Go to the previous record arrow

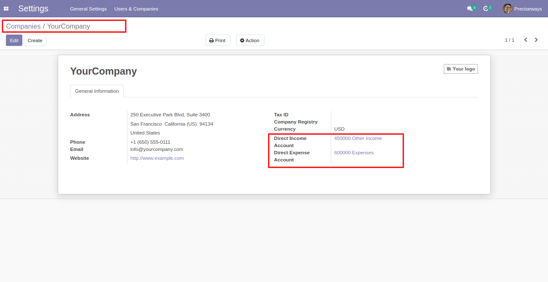[x=526, y=40]
